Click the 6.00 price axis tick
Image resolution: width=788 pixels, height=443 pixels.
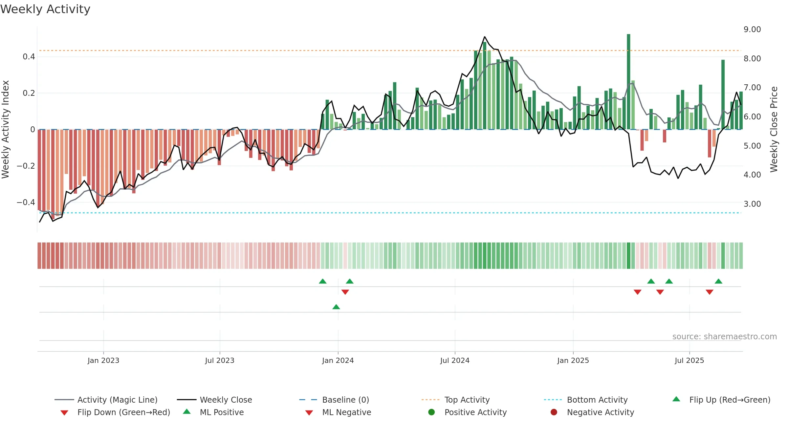(752, 117)
